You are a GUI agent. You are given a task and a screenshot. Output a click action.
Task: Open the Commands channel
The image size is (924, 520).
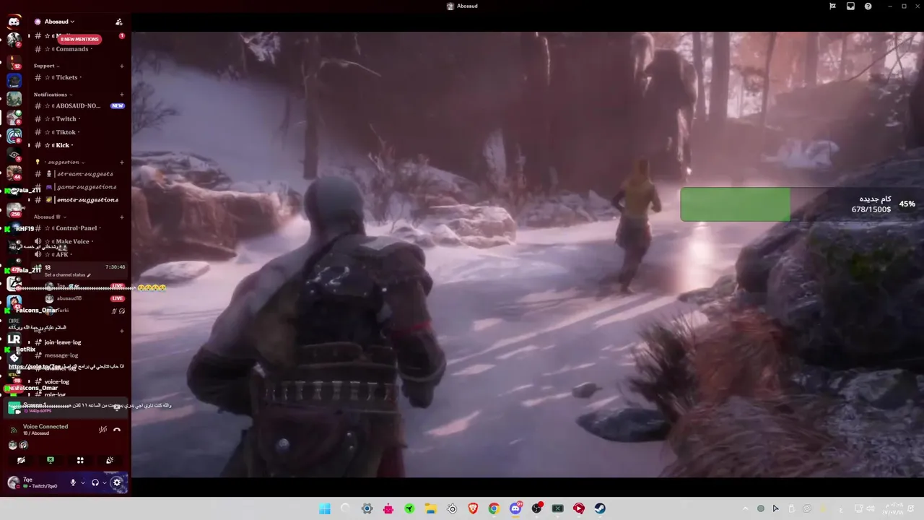coord(79,49)
